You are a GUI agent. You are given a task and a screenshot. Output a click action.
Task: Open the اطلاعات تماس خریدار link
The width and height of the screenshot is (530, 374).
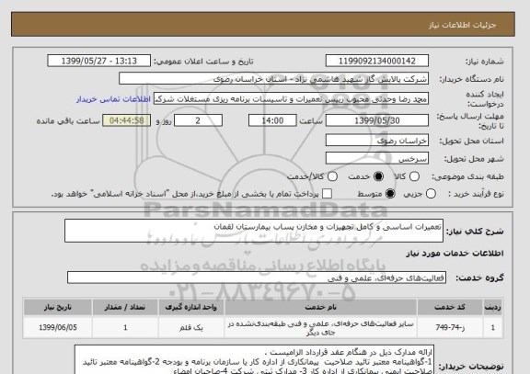[113, 99]
